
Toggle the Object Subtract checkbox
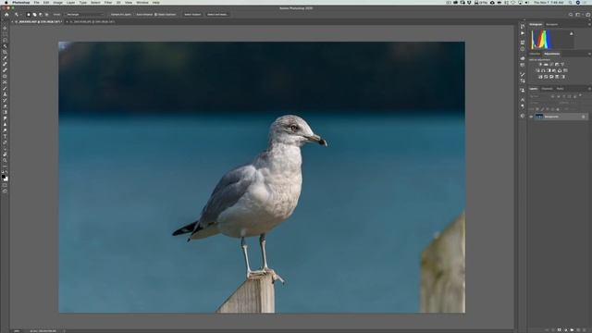[x=155, y=15]
